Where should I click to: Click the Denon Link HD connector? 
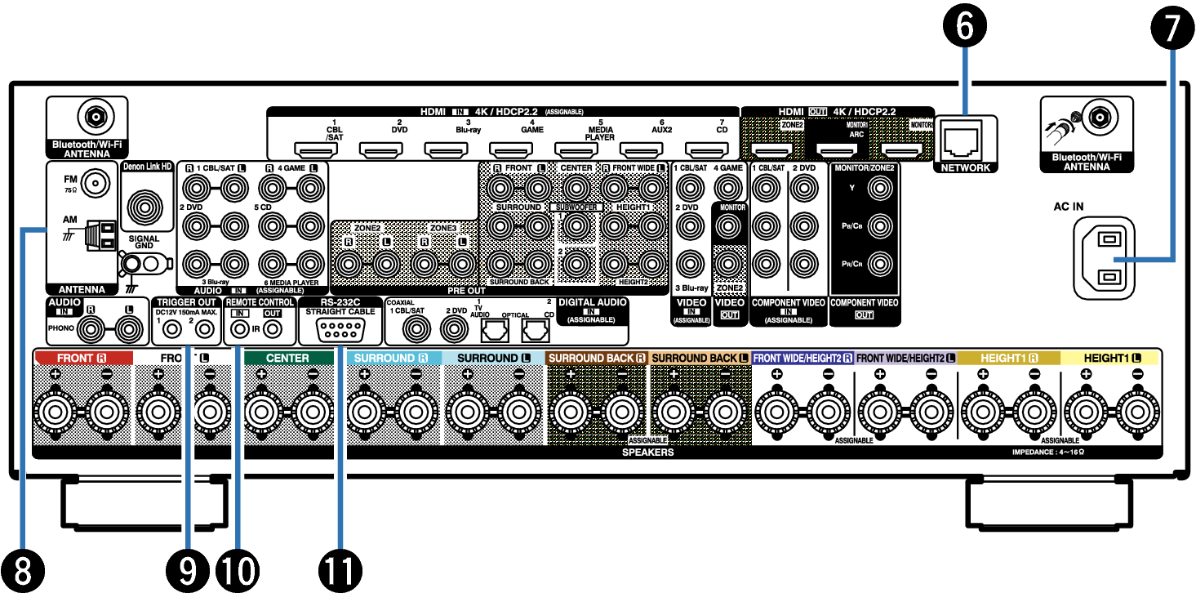[x=147, y=202]
